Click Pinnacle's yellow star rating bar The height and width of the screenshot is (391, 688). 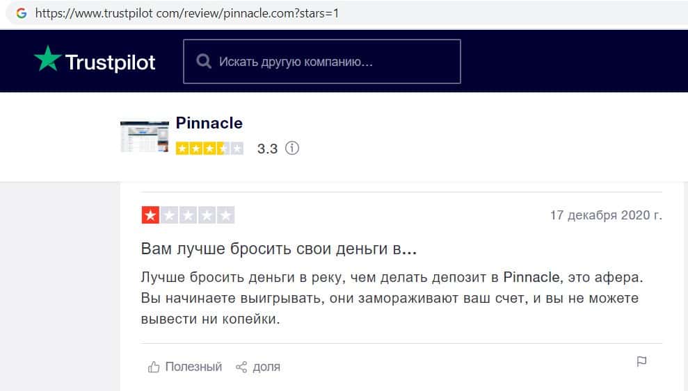pyautogui.click(x=209, y=148)
